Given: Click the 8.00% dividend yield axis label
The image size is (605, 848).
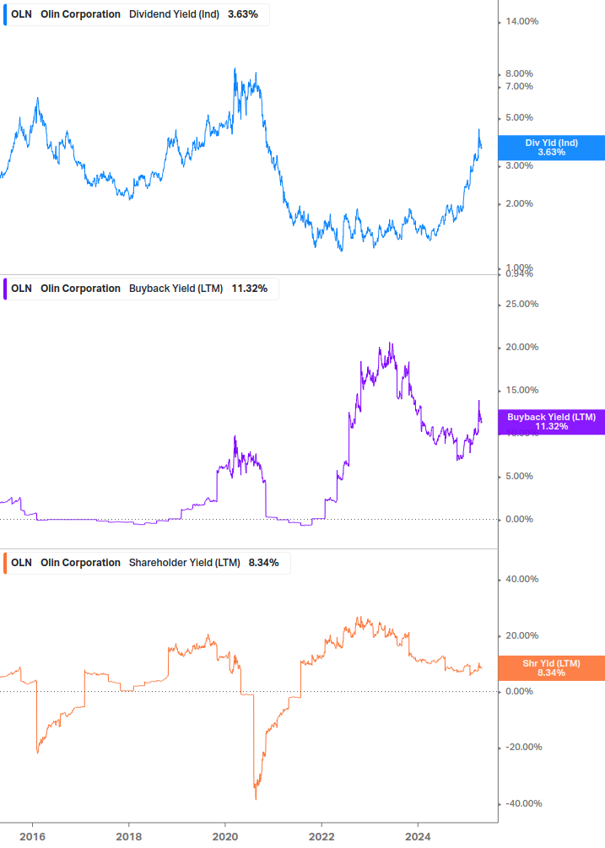Looking at the screenshot, I should (519, 73).
